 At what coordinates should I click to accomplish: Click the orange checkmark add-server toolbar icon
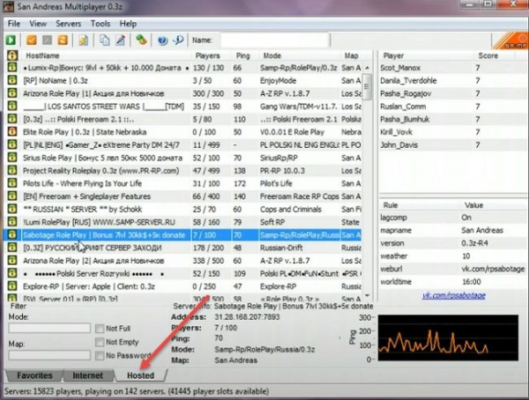[32, 41]
